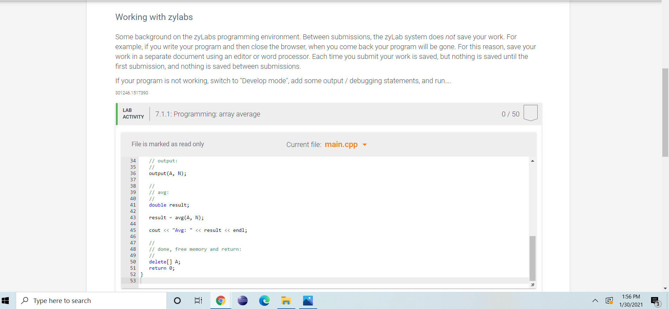This screenshot has height=309, width=669.
Task: Click the browser page vertical scrollbar thumb
Action: coord(665,113)
